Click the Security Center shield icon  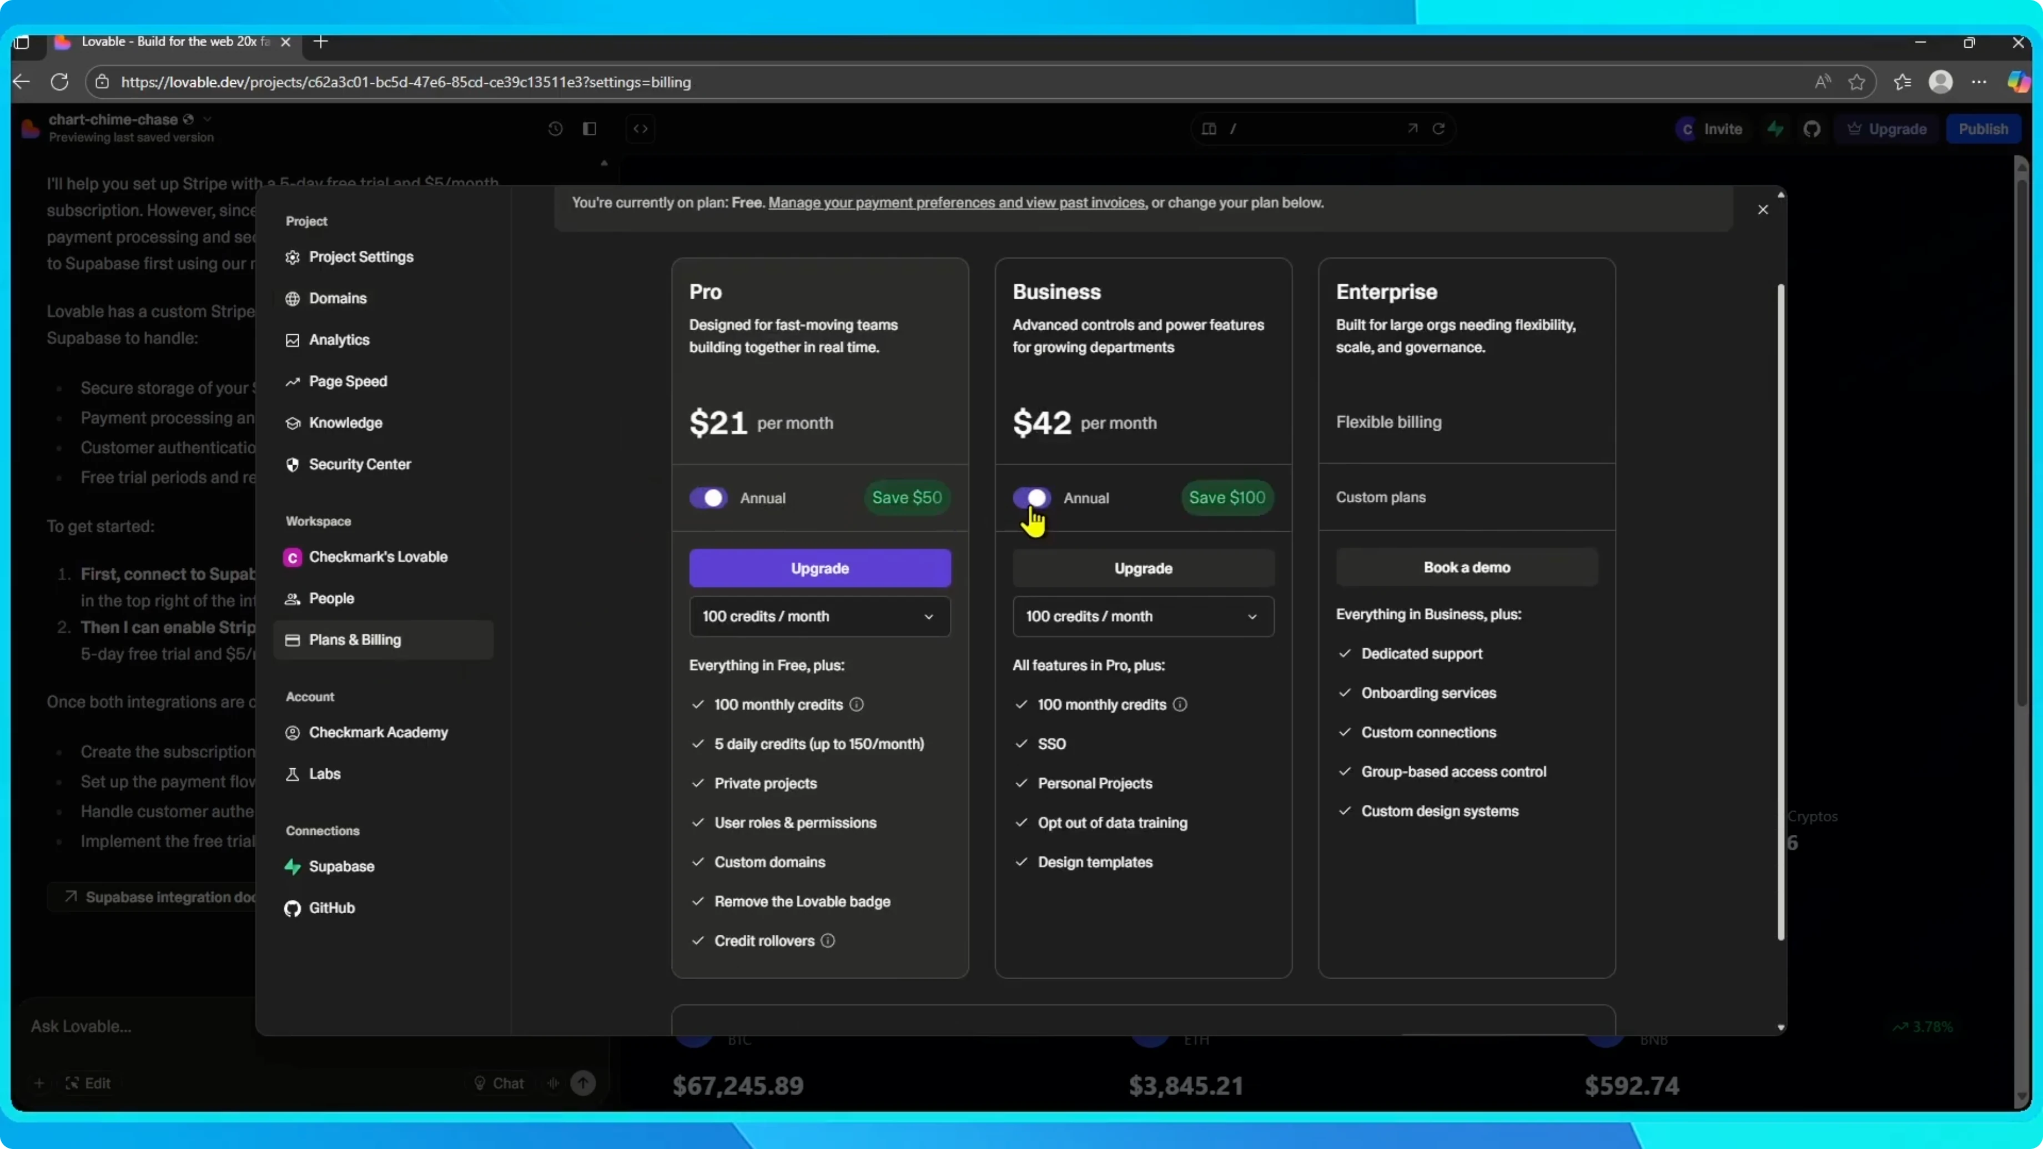(293, 465)
